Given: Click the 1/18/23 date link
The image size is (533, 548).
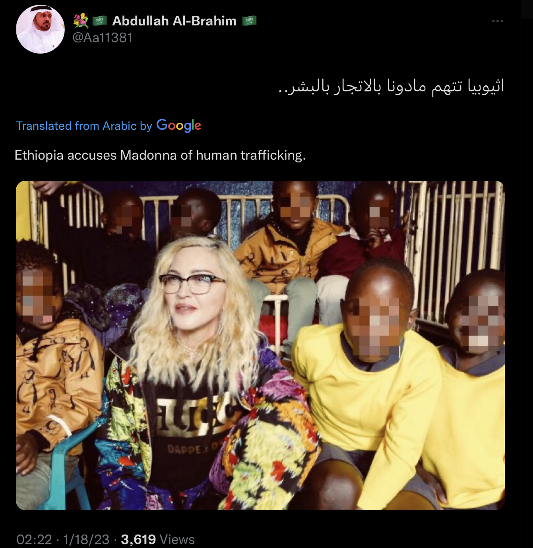Looking at the screenshot, I should coord(86,539).
